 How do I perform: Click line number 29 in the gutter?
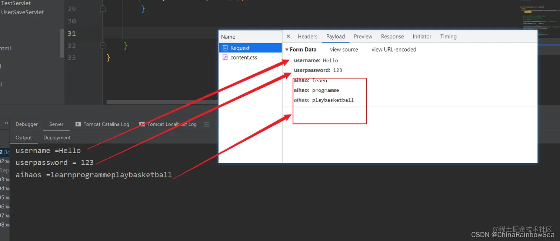(x=71, y=9)
